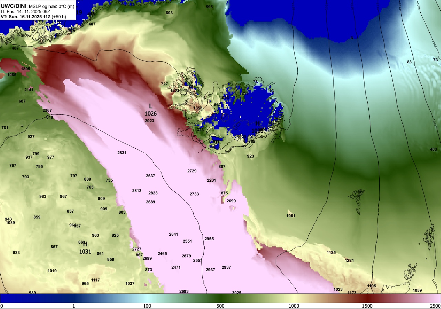Click the number '2813'
The height and width of the screenshot is (309, 441).
pyautogui.click(x=137, y=190)
